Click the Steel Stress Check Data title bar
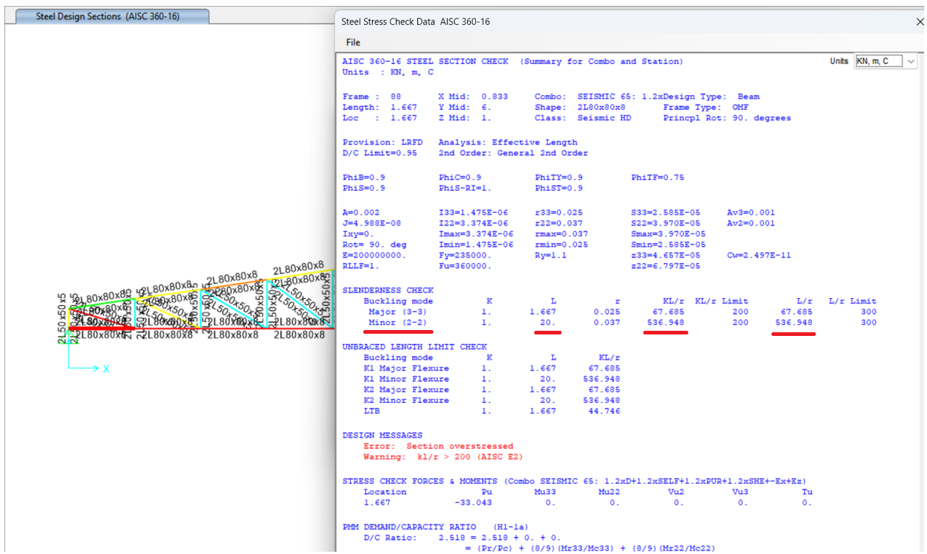927x554 pixels. 626,22
